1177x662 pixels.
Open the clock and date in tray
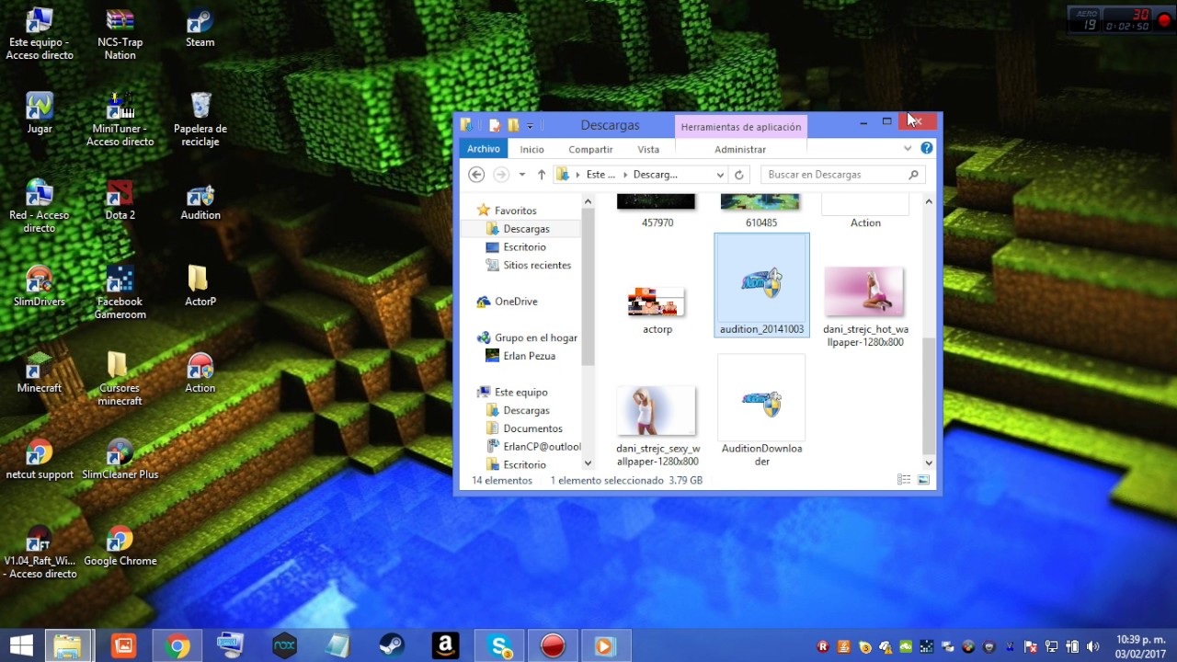pos(1140,646)
